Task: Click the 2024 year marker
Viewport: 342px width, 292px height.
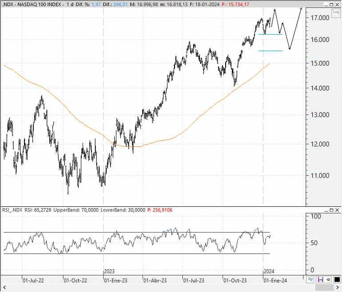Action: click(x=269, y=272)
